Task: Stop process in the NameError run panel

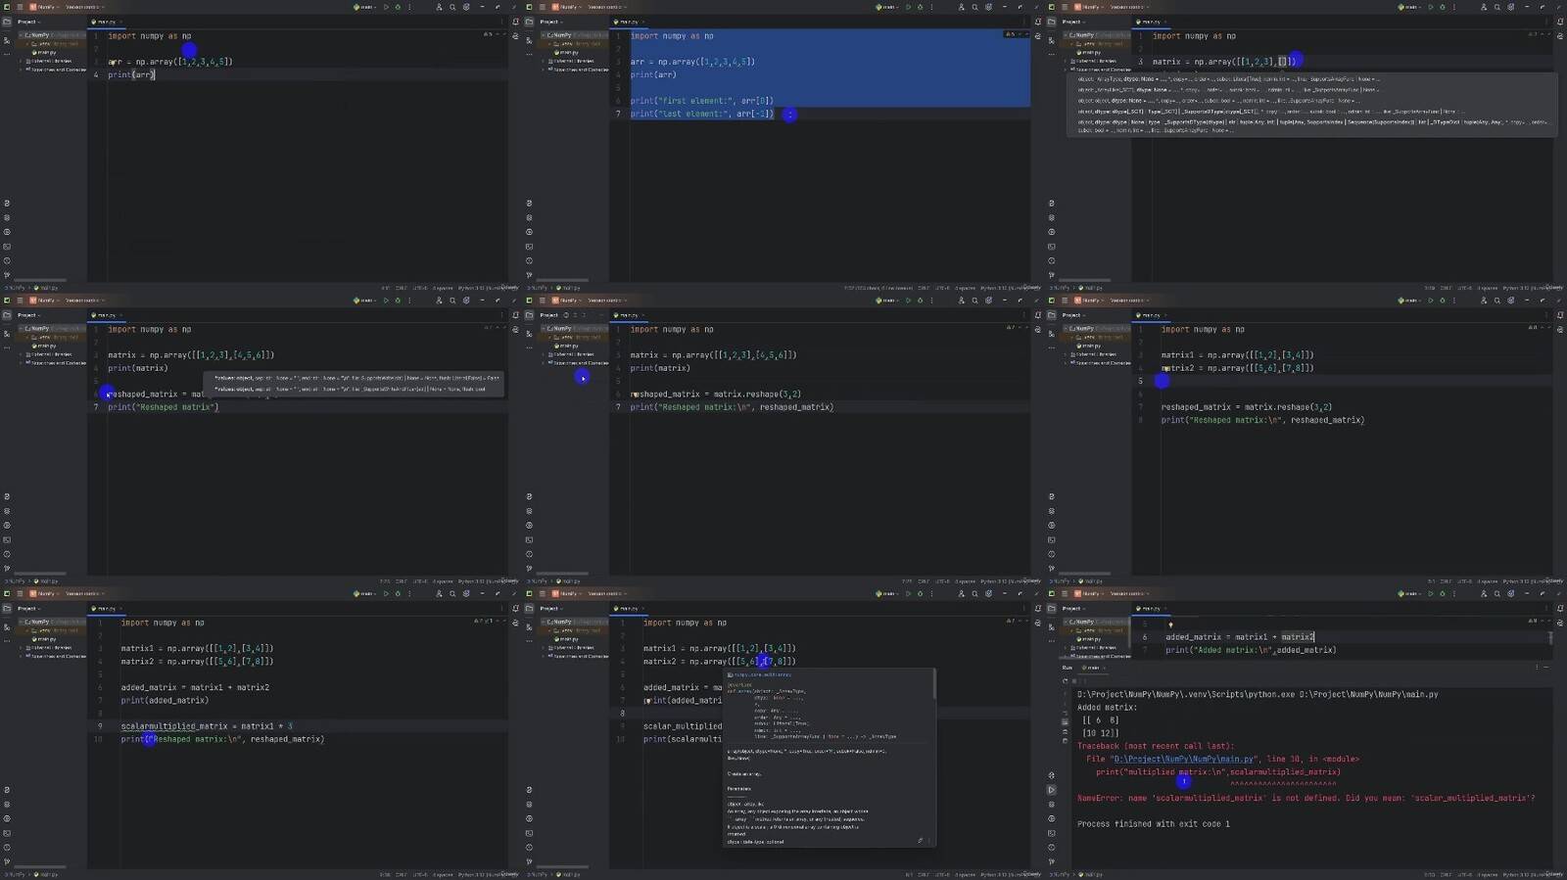Action: (x=1074, y=681)
